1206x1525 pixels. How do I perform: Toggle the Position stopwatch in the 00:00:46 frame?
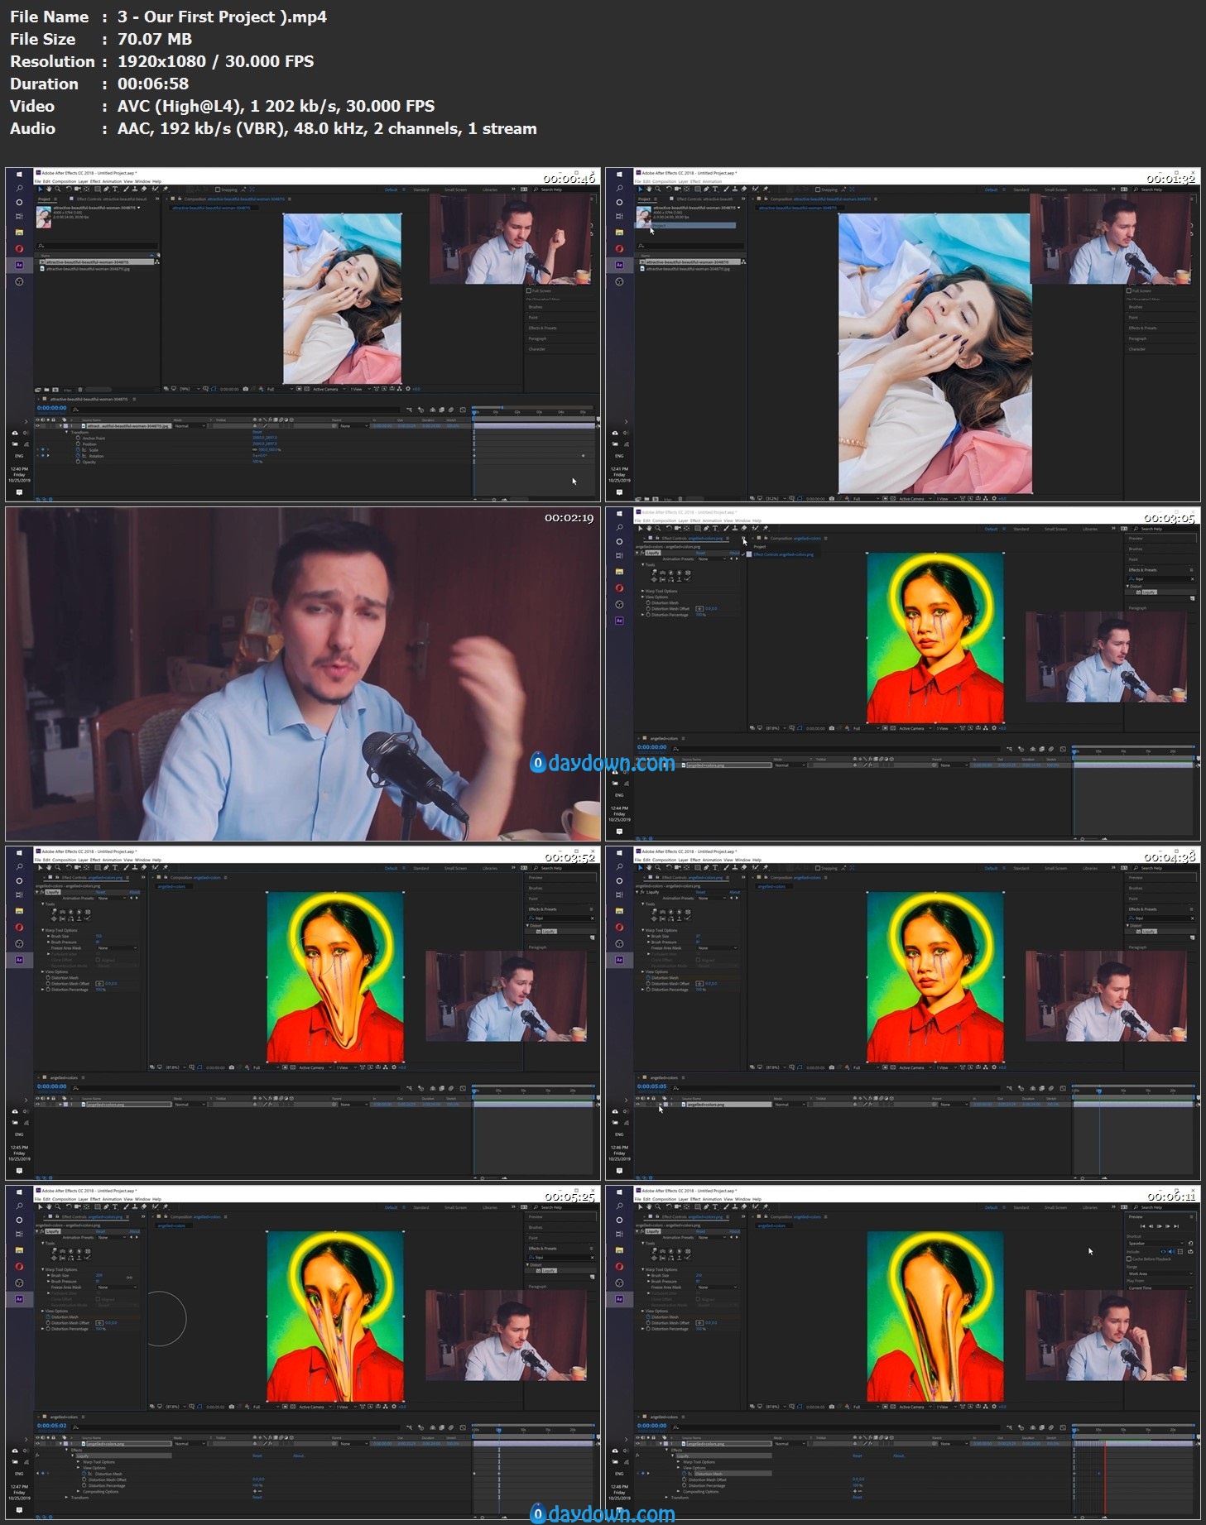[78, 444]
